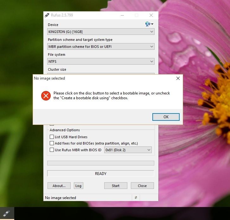Close the No image selected dialog with X
Screen dimensions: 230x220
[x=178, y=78]
